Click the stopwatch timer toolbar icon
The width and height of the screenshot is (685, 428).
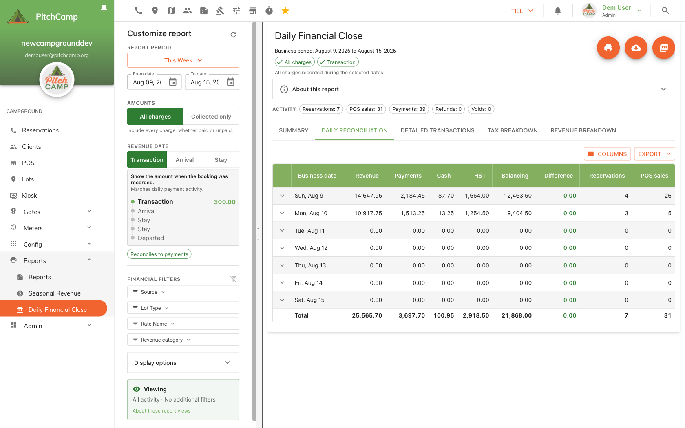(x=269, y=11)
